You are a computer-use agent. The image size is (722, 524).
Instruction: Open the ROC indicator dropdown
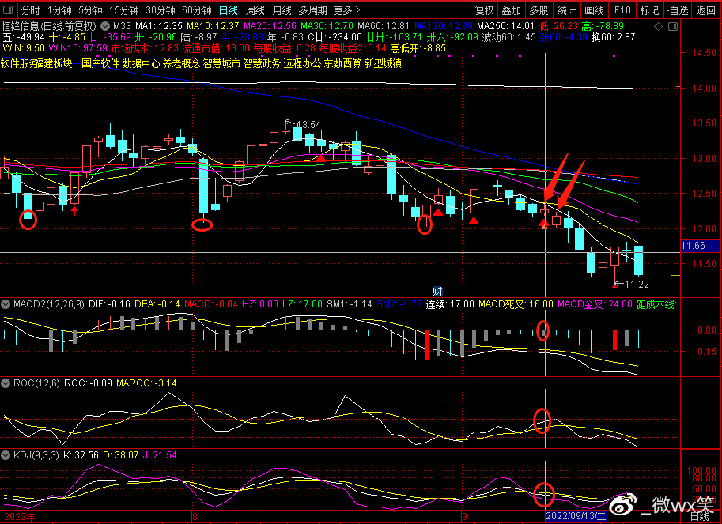(x=6, y=383)
